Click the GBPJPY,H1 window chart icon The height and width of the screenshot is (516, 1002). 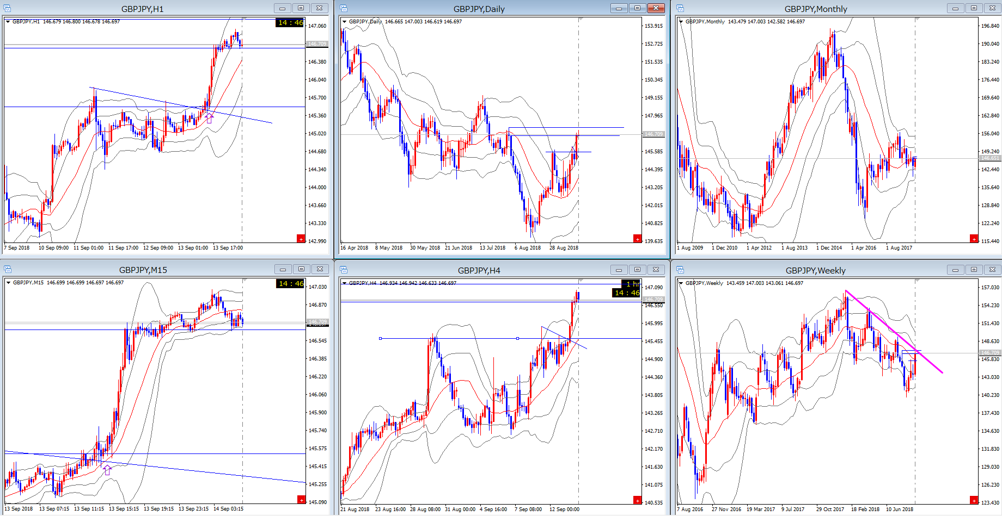8,8
